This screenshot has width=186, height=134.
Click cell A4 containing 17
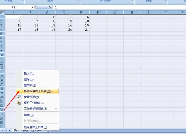pyautogui.click(x=13, y=29)
